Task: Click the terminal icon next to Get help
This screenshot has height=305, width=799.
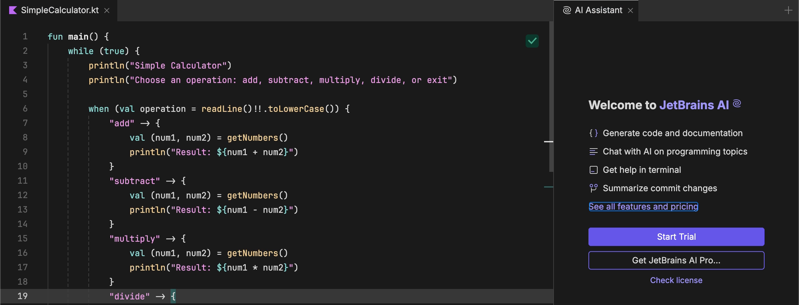Action: pyautogui.click(x=593, y=170)
